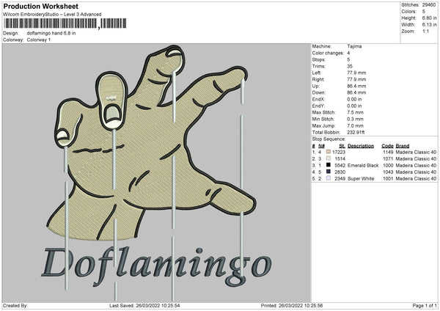
Task: Select stitch count '2830' in stop row 4
Action: tap(340, 172)
